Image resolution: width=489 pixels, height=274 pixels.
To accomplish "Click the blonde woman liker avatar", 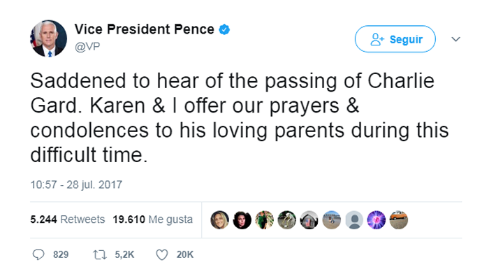I will click(x=219, y=220).
